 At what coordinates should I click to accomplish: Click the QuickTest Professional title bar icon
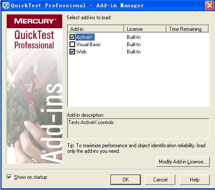[6, 6]
